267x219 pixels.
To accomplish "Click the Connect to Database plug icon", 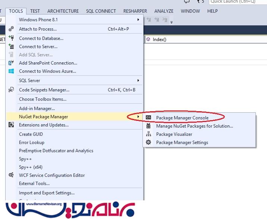I will (x=11, y=38).
